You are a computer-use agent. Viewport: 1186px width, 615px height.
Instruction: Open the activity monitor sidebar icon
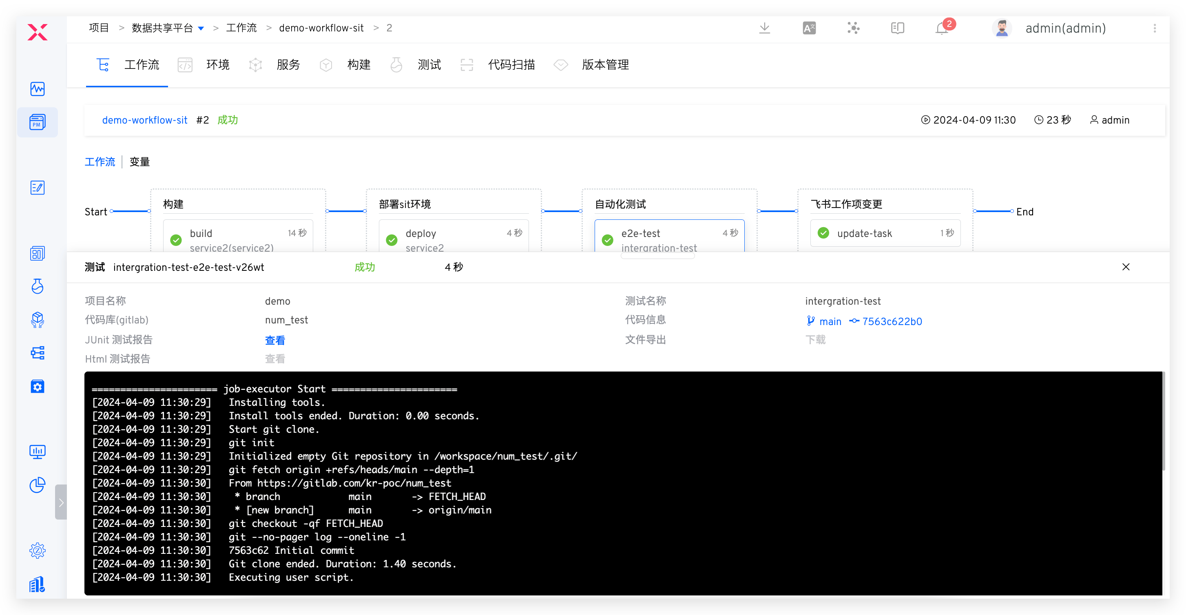37,89
